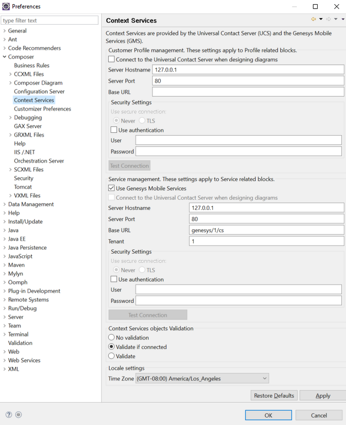The width and height of the screenshot is (346, 425).
Task: Open the preferences view menu triangle
Action: tap(343, 19)
